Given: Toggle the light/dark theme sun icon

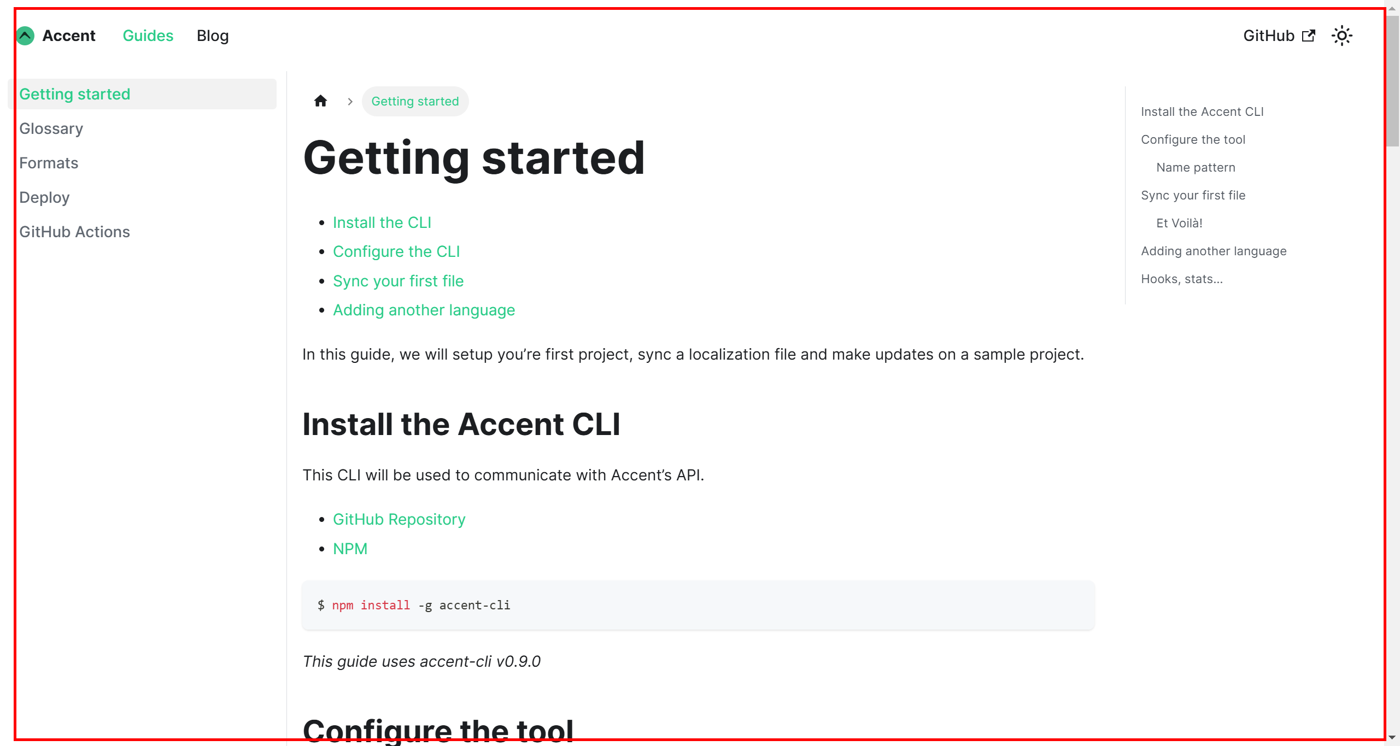Looking at the screenshot, I should [x=1342, y=36].
